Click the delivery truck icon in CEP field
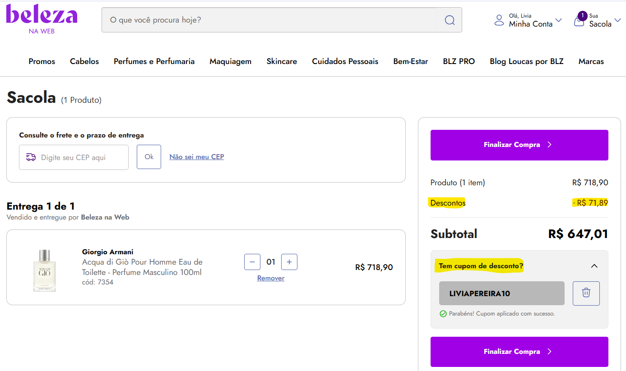 [x=31, y=157]
